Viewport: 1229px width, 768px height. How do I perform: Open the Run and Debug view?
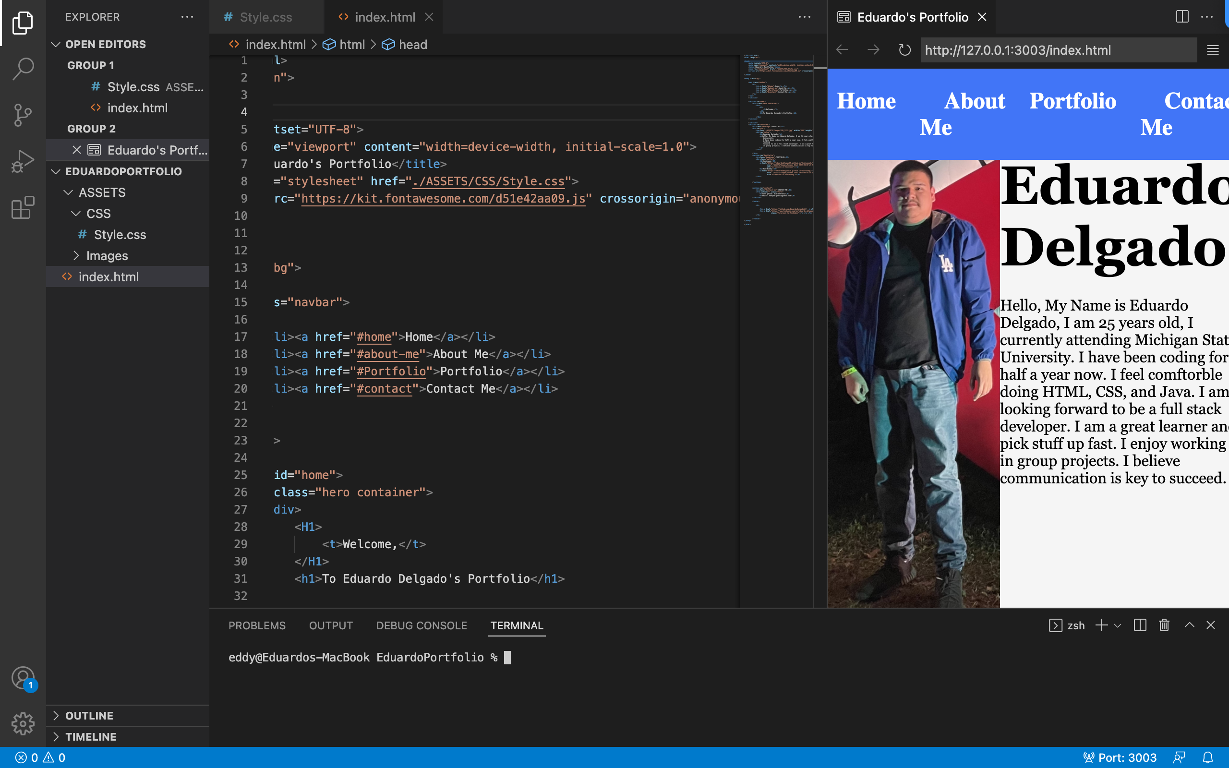click(x=23, y=161)
